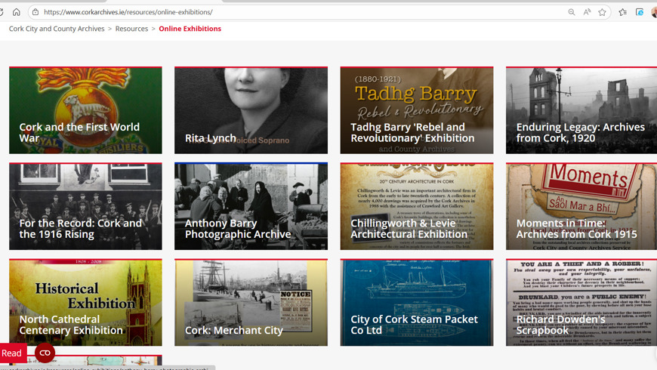Open City of Cork Steam Packet Co Ltd

coord(416,302)
